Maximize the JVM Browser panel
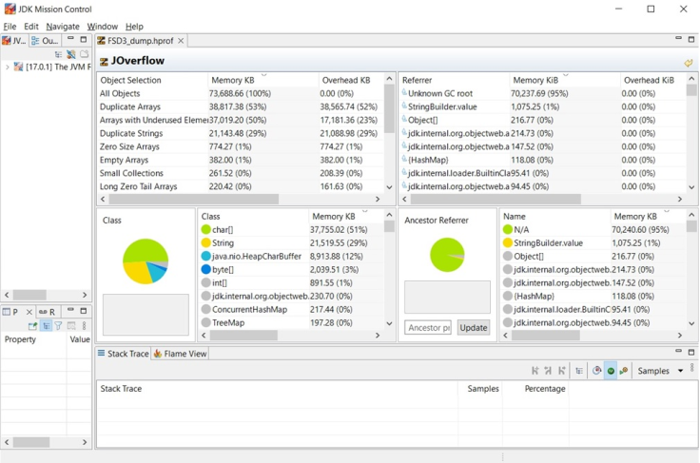This screenshot has width=700, height=463. [x=83, y=39]
